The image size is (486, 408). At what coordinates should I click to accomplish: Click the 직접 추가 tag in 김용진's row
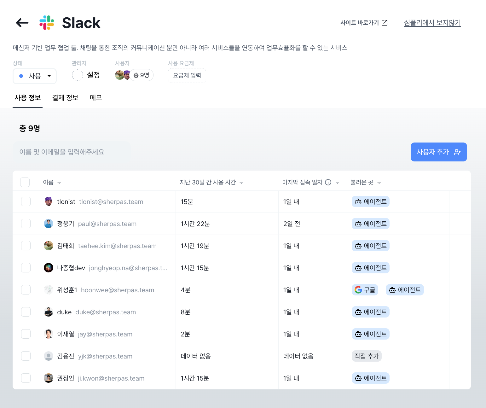click(x=367, y=356)
